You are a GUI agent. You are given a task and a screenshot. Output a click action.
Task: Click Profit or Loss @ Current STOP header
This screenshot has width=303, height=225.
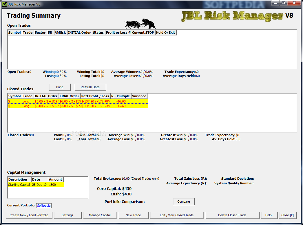130,33
